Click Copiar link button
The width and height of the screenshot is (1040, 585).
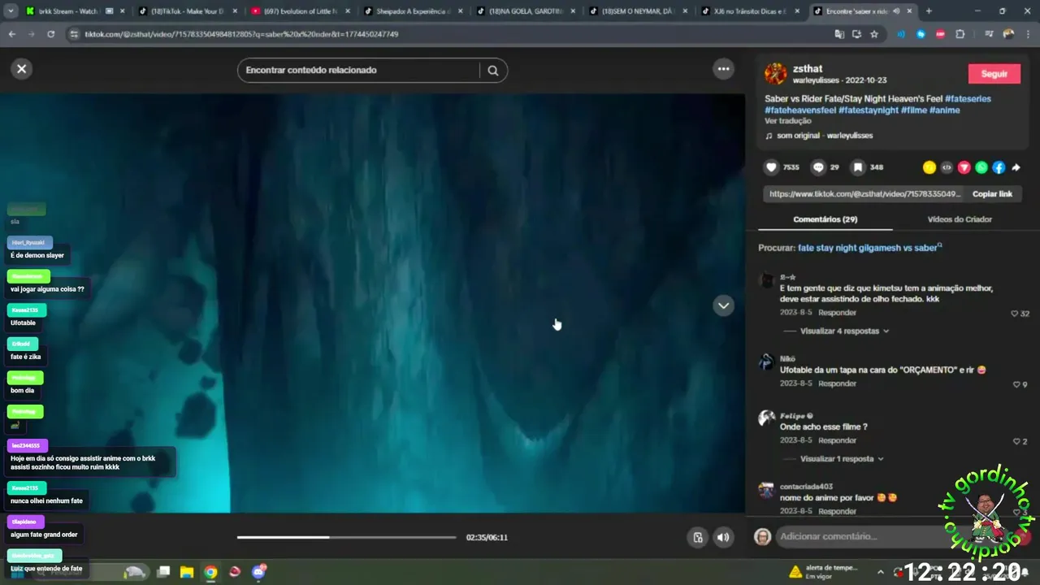992,194
